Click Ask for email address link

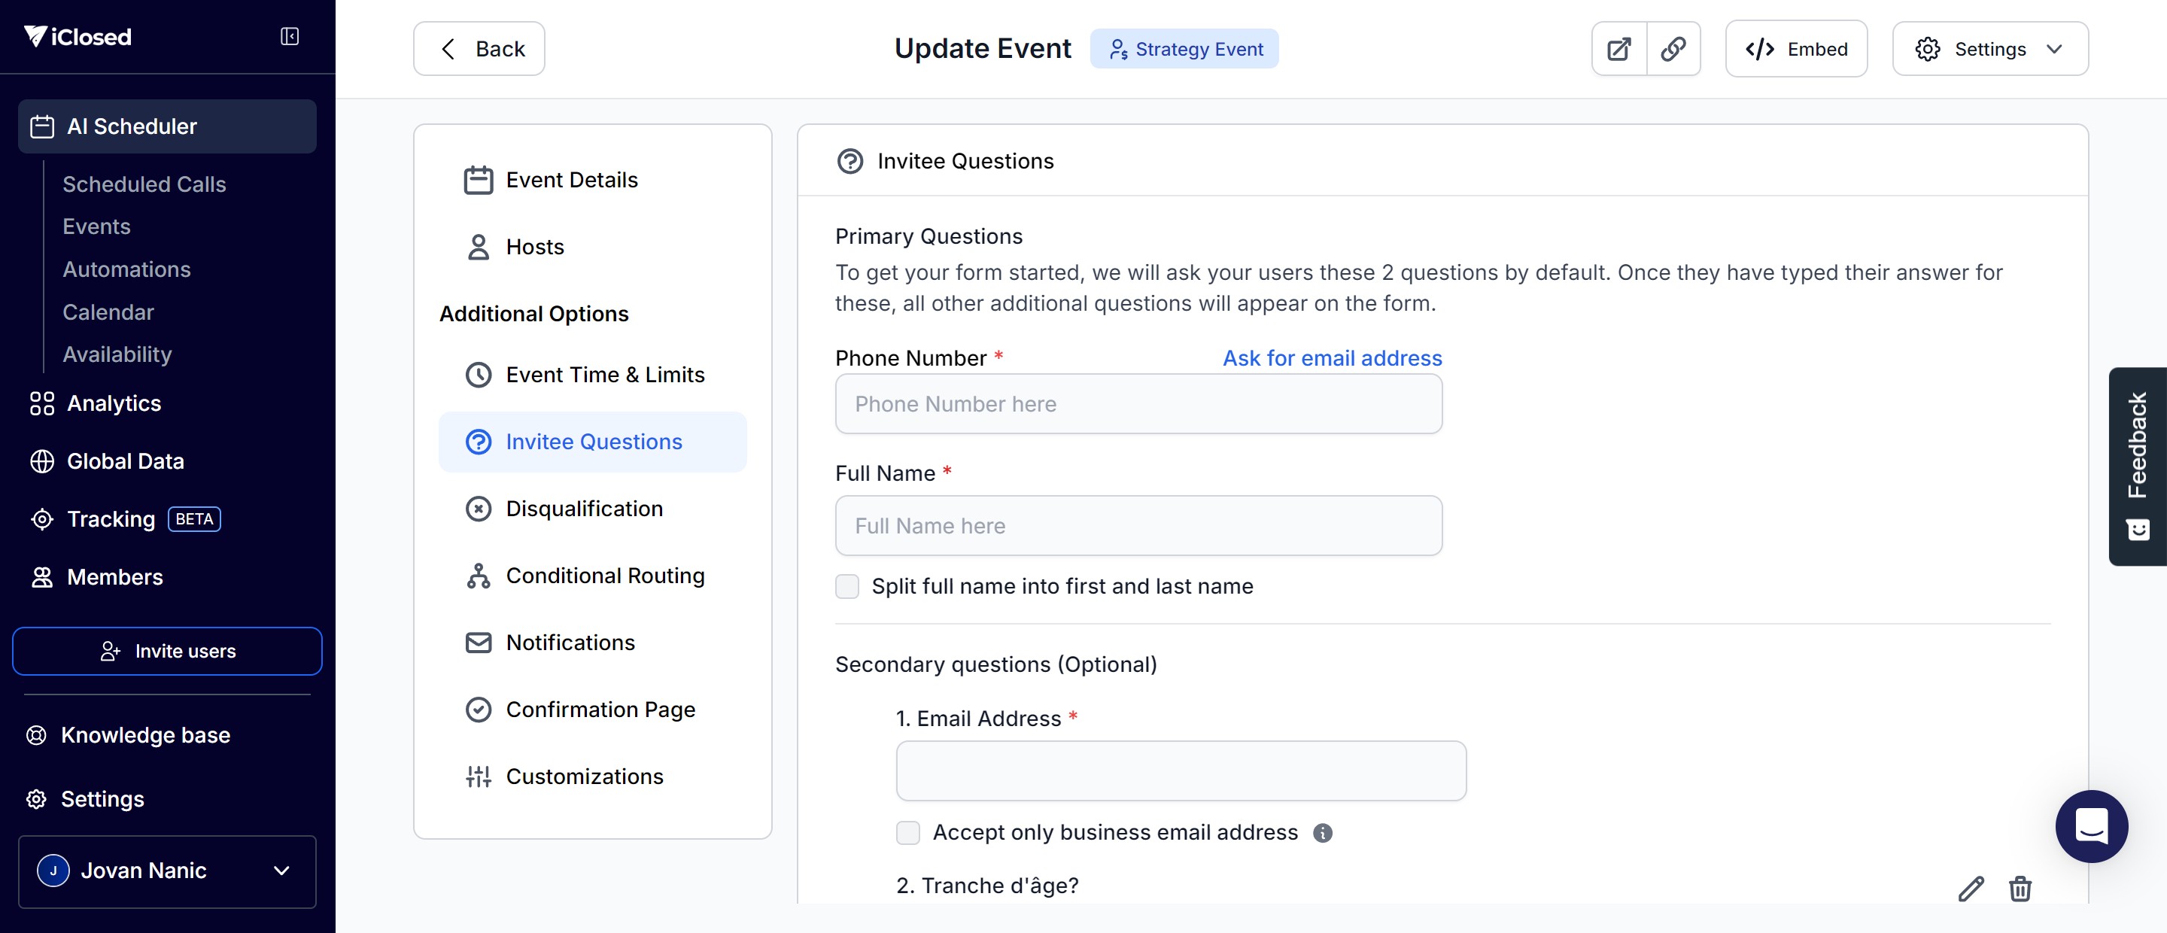coord(1332,357)
